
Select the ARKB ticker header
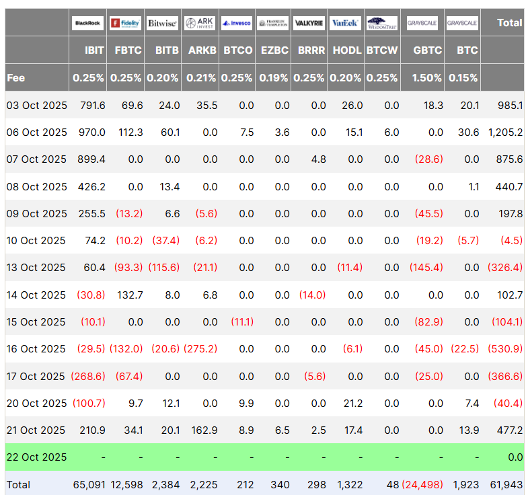pyautogui.click(x=202, y=50)
